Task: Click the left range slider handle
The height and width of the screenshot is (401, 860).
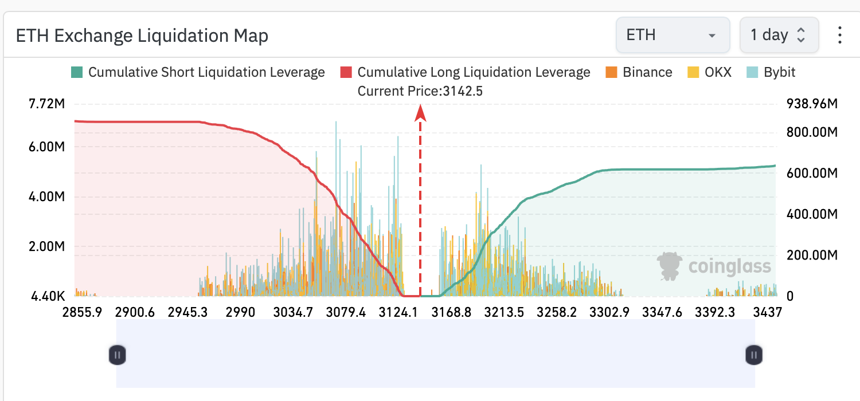Action: tap(117, 355)
